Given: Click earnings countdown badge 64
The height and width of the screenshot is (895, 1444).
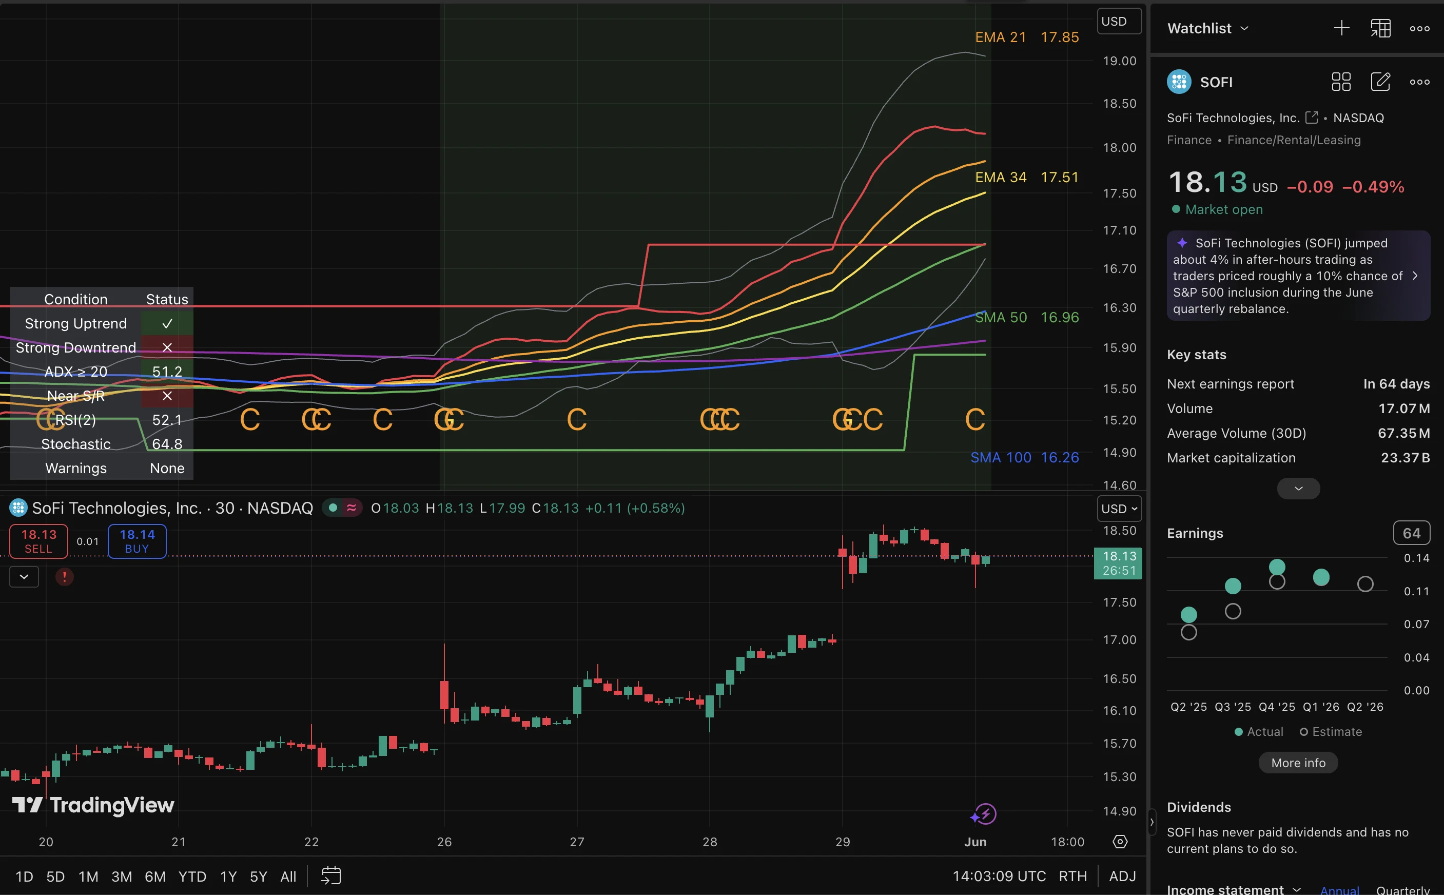Looking at the screenshot, I should (x=1412, y=533).
